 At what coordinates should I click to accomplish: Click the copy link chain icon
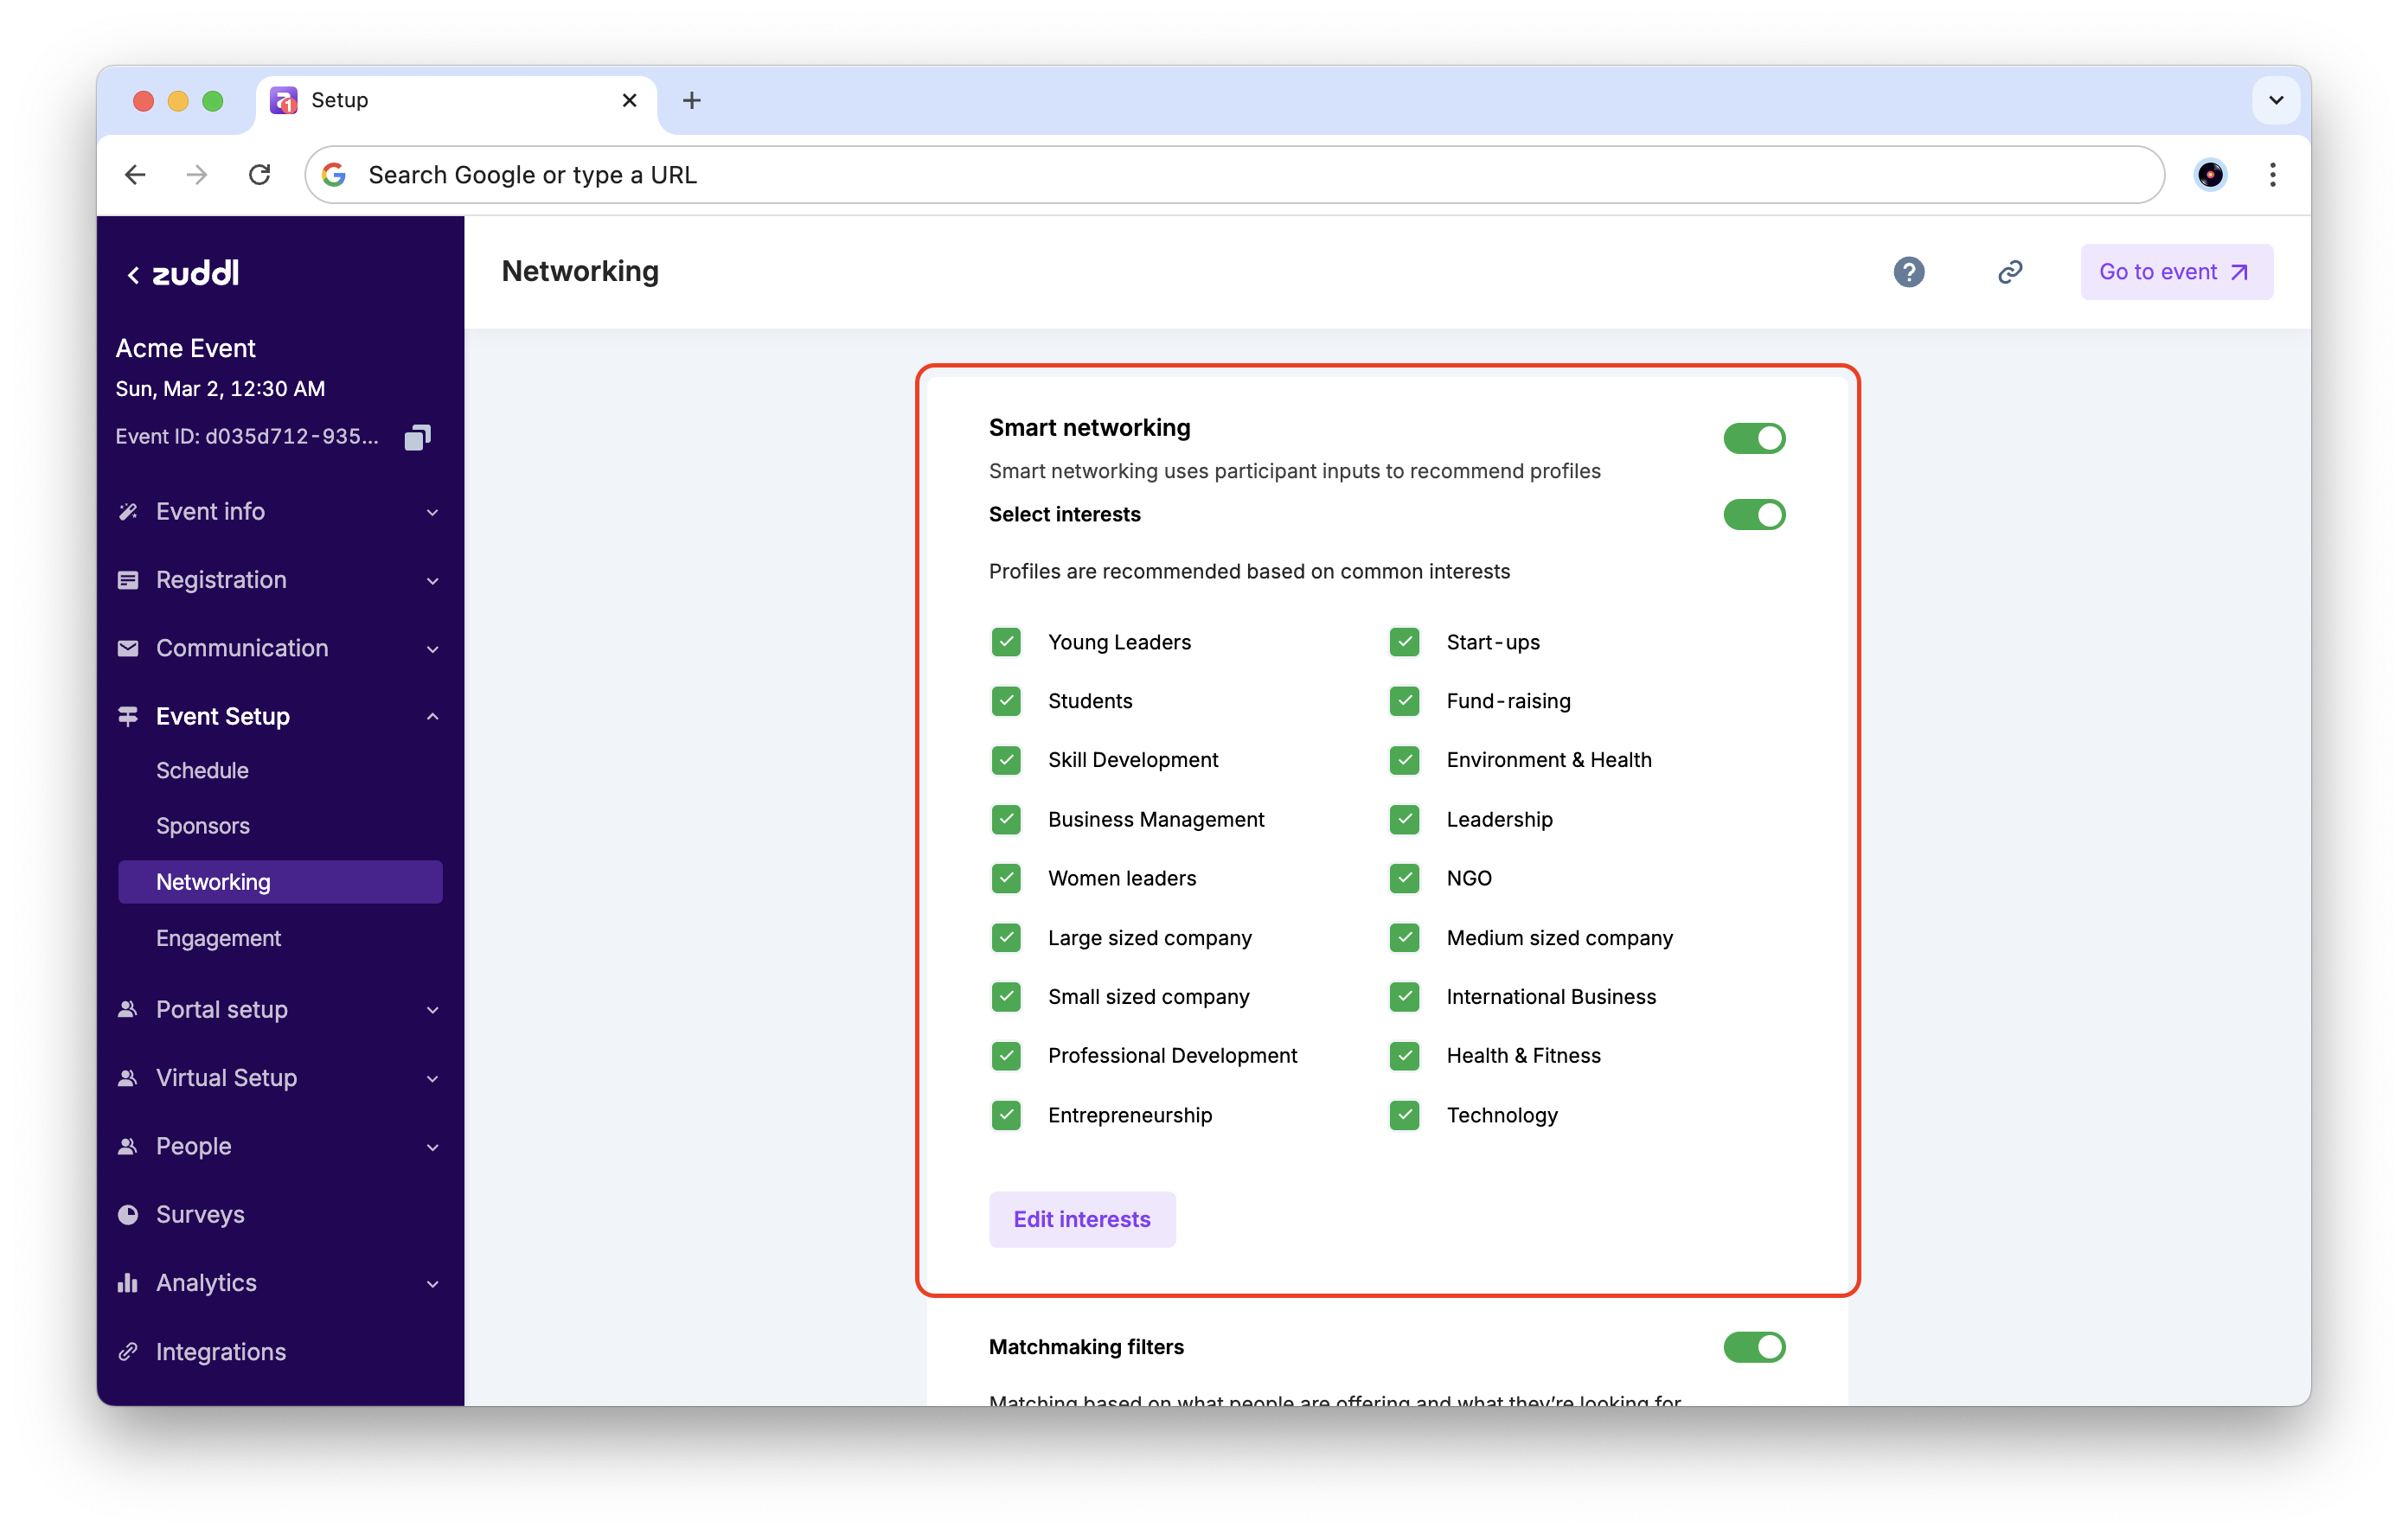(2010, 272)
